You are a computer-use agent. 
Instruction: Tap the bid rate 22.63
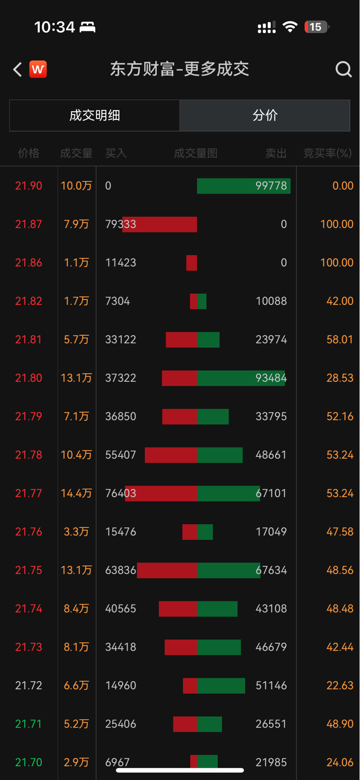coord(340,685)
